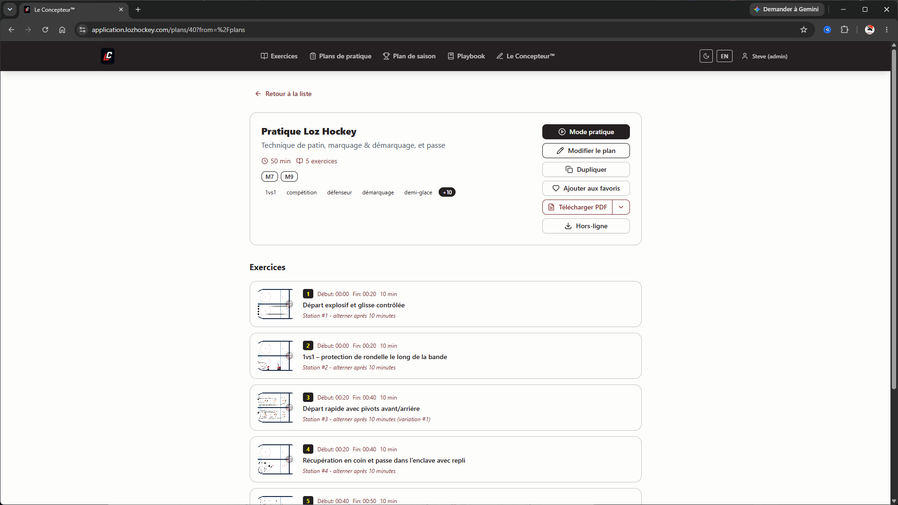
Task: Open the Départ explosif exercise diagram thumbnail
Action: click(x=276, y=304)
